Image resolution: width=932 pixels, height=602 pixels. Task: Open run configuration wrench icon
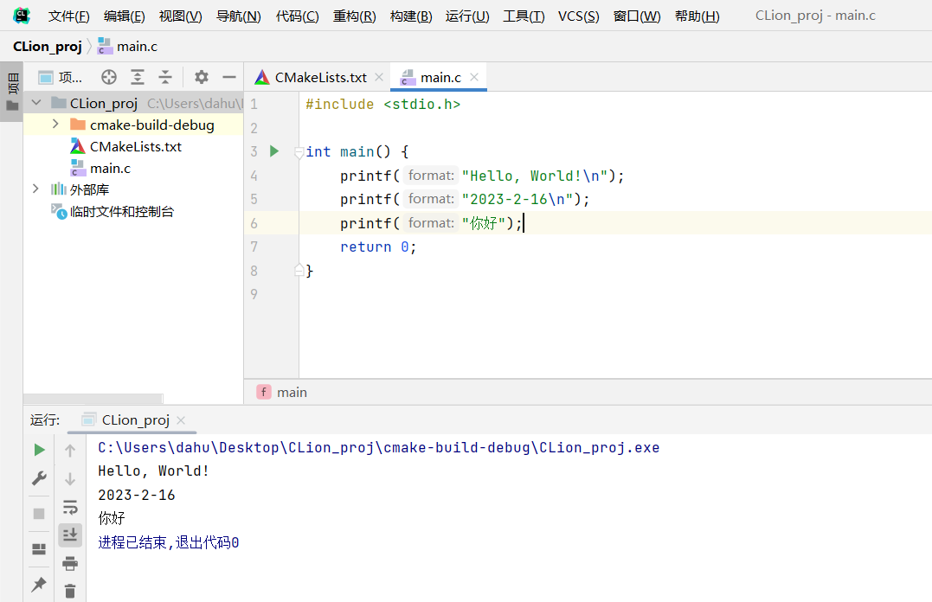pos(39,478)
